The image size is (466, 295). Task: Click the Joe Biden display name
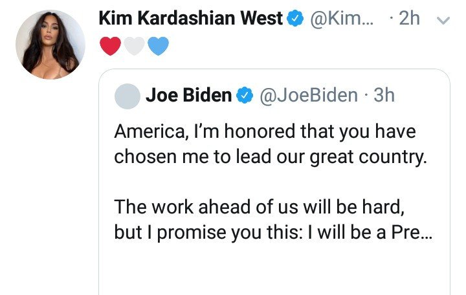pyautogui.click(x=188, y=95)
